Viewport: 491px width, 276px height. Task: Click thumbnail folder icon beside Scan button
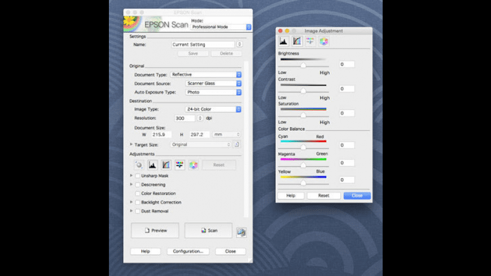[241, 232]
